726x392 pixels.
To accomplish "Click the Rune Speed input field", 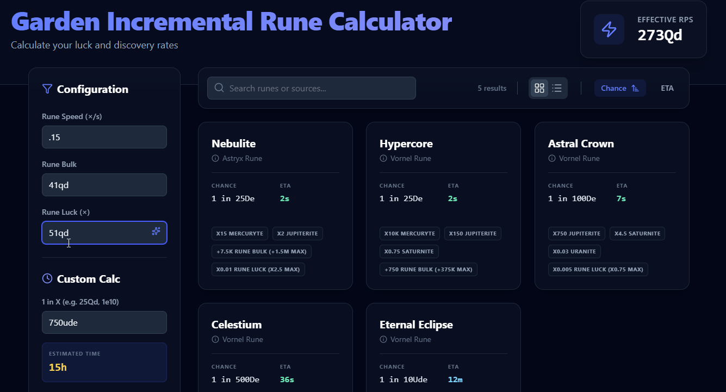I will 104,137.
